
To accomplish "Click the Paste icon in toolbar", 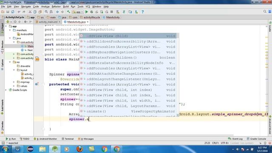I will (40, 12).
